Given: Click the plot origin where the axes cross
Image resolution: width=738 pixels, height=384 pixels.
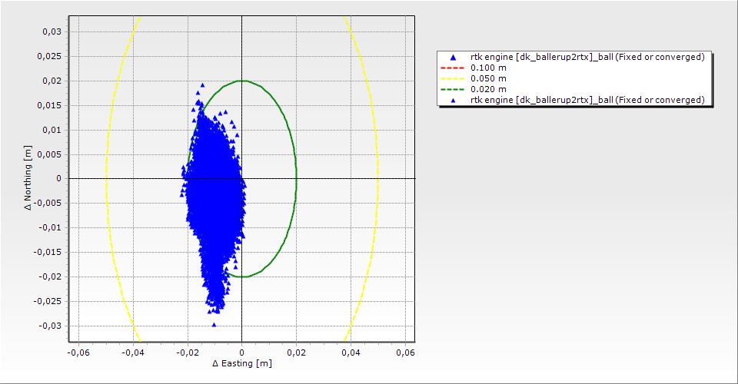Looking at the screenshot, I should tap(242, 178).
